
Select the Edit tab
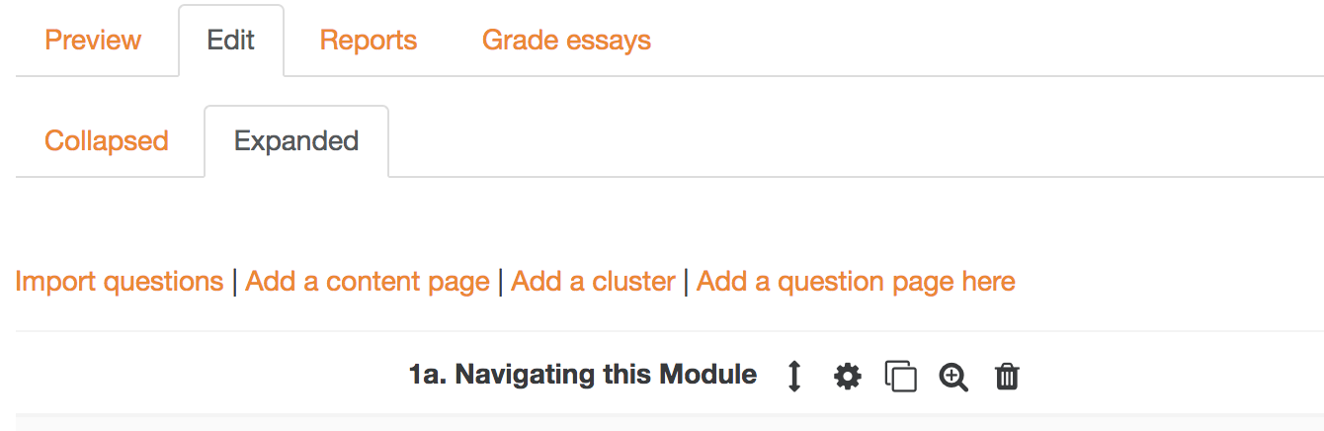231,41
